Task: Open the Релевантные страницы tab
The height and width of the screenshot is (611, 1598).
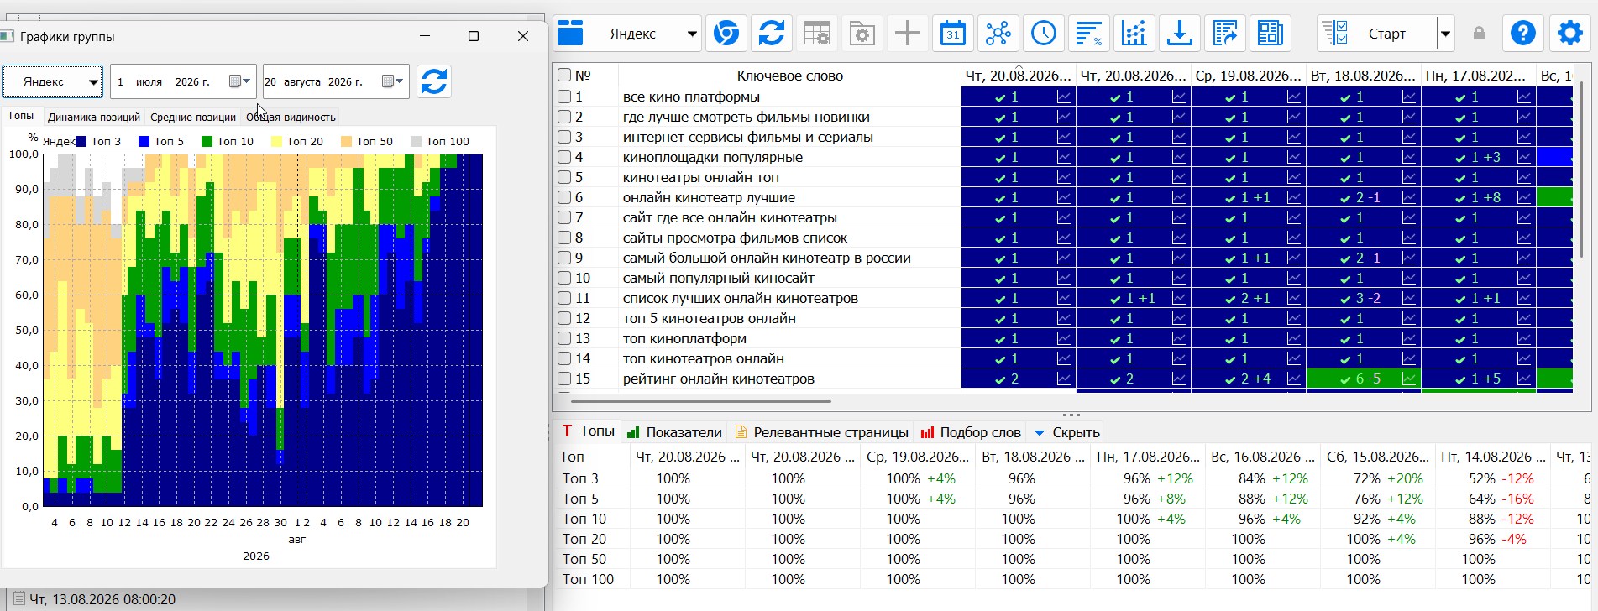Action: (821, 432)
